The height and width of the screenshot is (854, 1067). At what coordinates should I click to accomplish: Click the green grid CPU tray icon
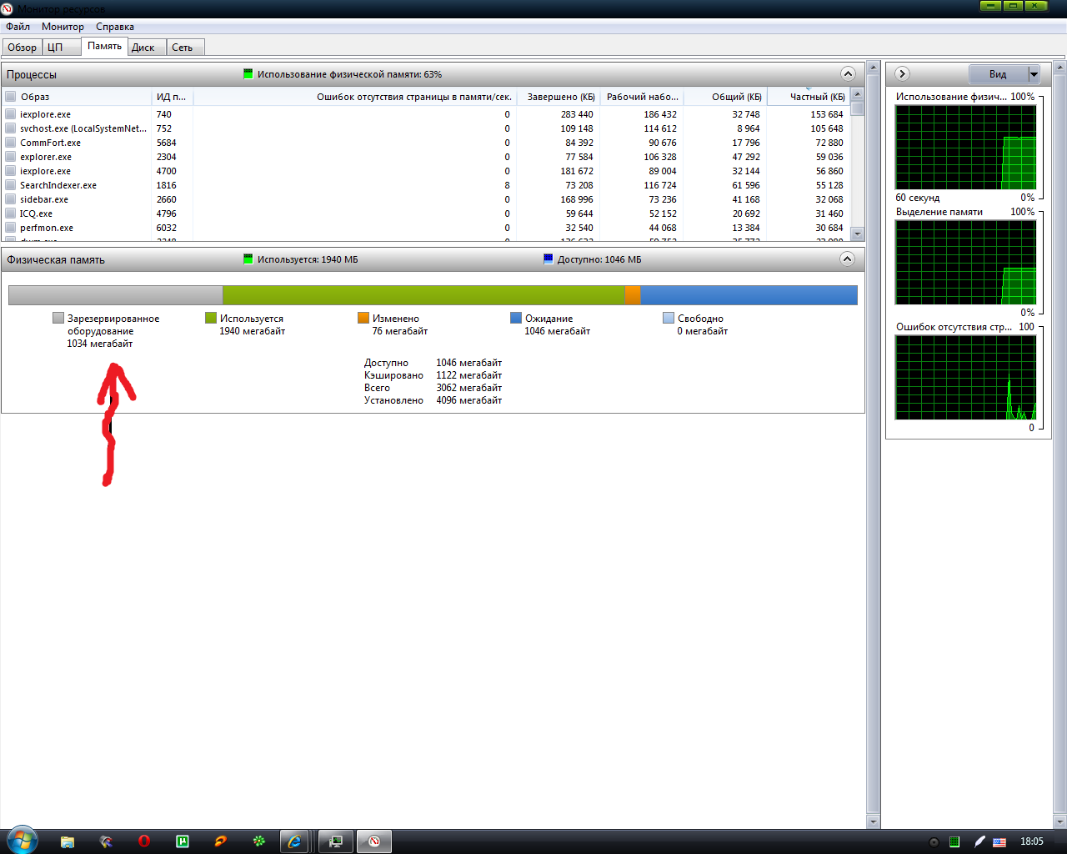[x=955, y=841]
